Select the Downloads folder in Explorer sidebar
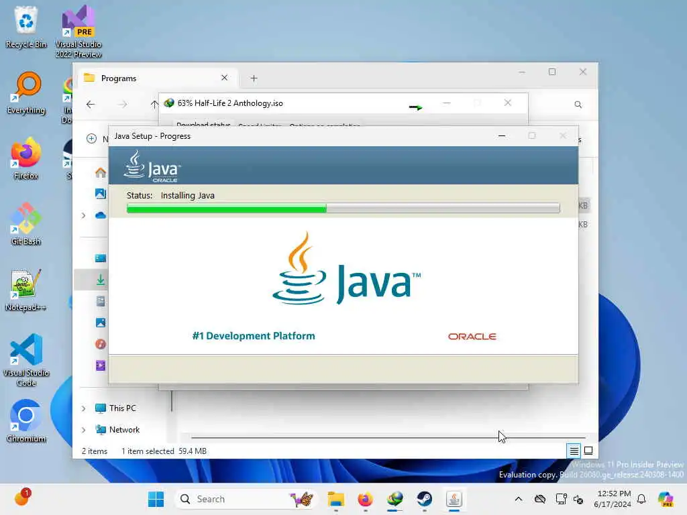The width and height of the screenshot is (687, 515). (x=101, y=280)
